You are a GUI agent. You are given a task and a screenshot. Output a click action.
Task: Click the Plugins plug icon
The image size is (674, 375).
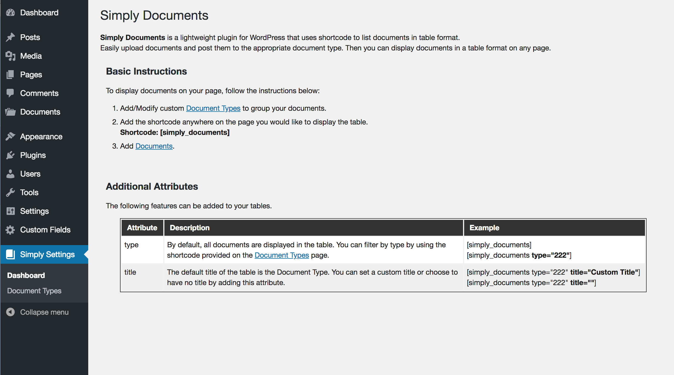point(10,155)
